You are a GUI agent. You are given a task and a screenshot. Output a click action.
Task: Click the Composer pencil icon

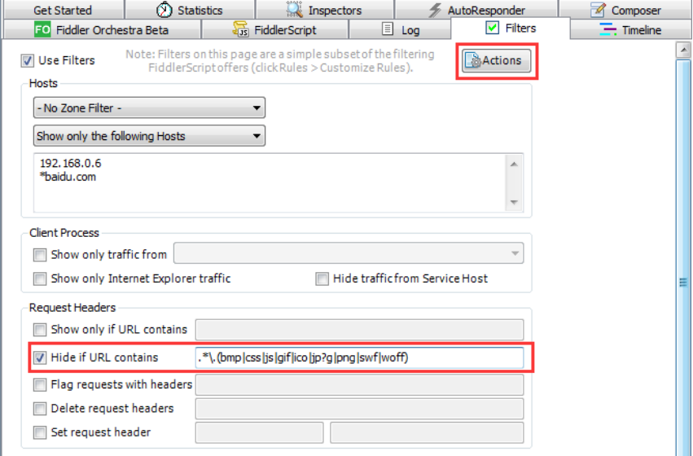coord(598,10)
